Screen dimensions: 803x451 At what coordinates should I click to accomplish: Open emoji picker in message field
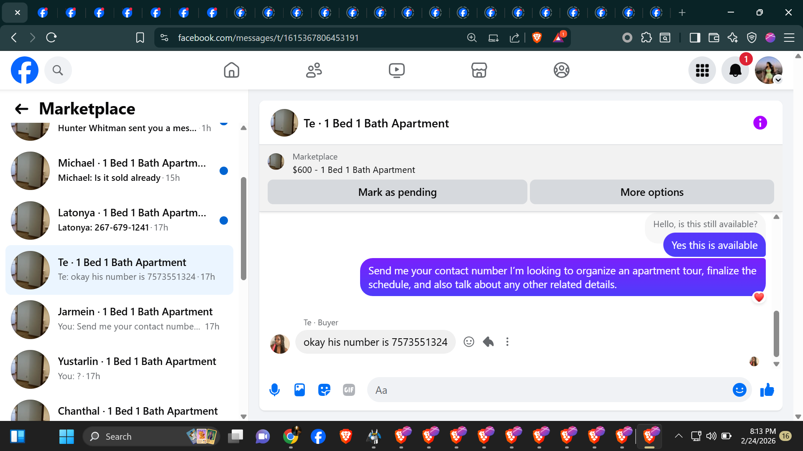739,390
